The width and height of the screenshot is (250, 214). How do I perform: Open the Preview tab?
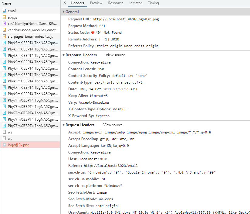coord(96,3)
